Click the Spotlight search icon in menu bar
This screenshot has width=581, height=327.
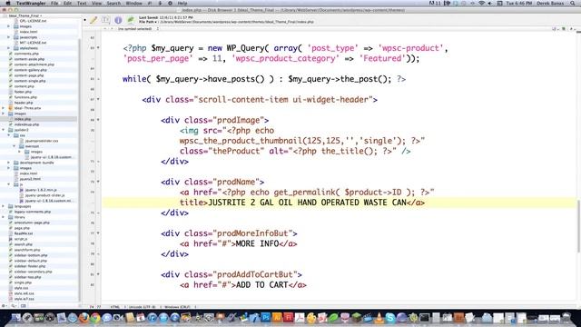(x=573, y=3)
